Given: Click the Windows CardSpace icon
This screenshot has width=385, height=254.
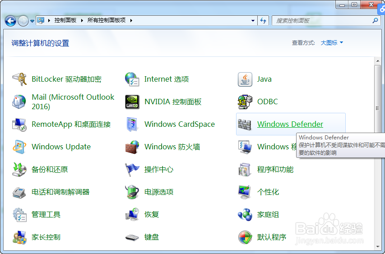Looking at the screenshot, I should (133, 125).
